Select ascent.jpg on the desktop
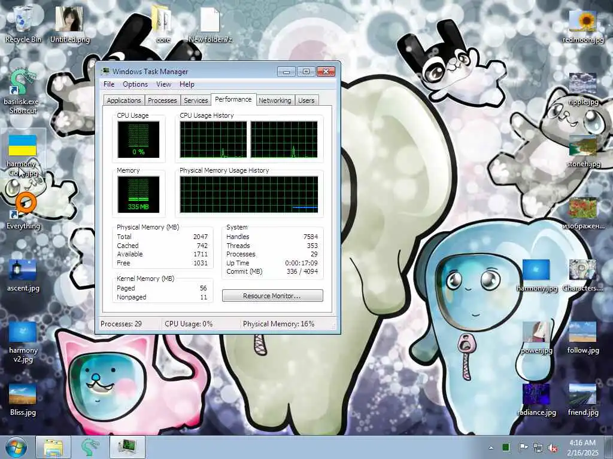The width and height of the screenshot is (613, 459). click(23, 275)
